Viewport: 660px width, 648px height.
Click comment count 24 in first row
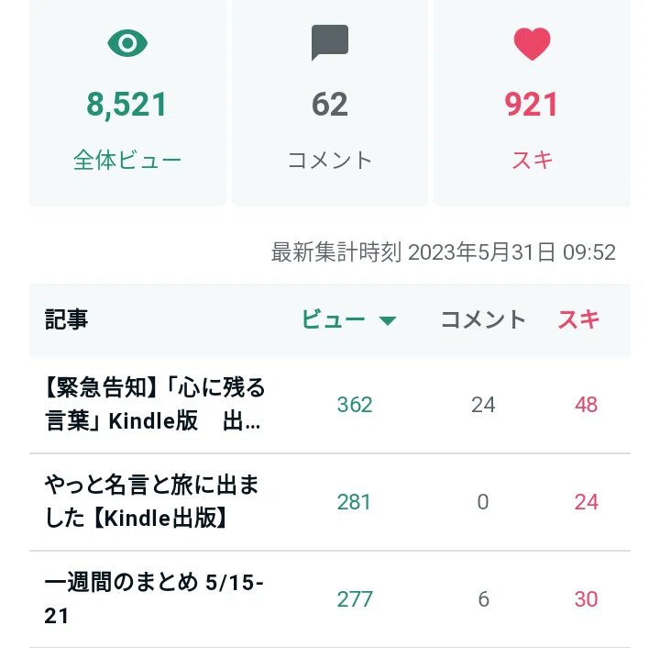tap(483, 405)
